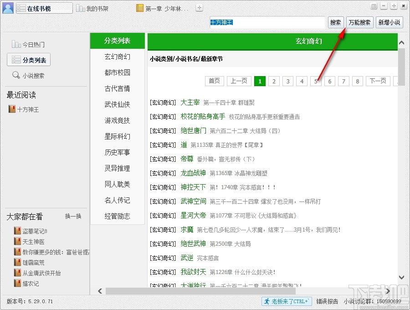Click the 搜索 button
410x310 pixels.
(x=336, y=22)
